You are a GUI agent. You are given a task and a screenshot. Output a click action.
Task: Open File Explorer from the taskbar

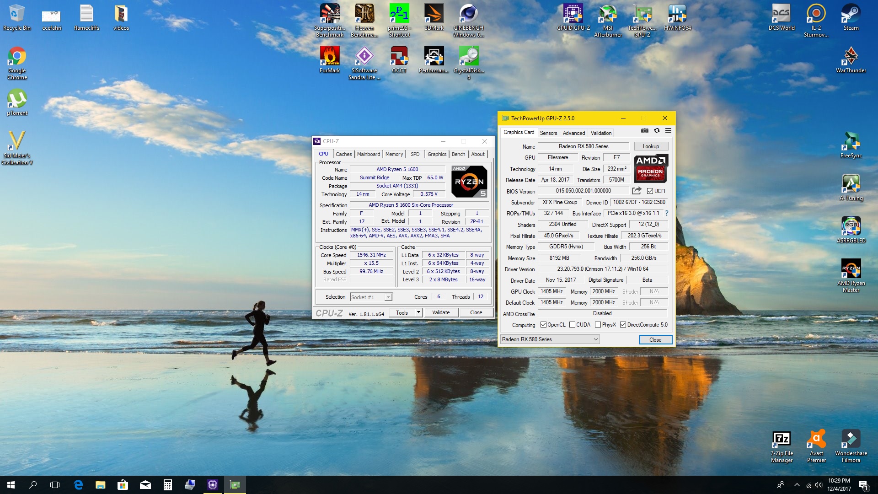pos(100,485)
